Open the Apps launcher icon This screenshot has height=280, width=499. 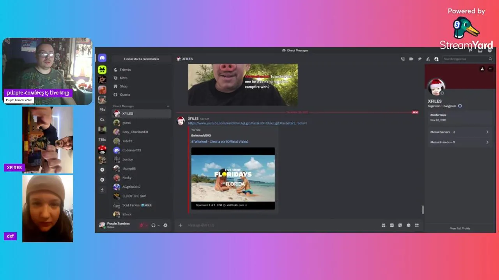tap(417, 225)
